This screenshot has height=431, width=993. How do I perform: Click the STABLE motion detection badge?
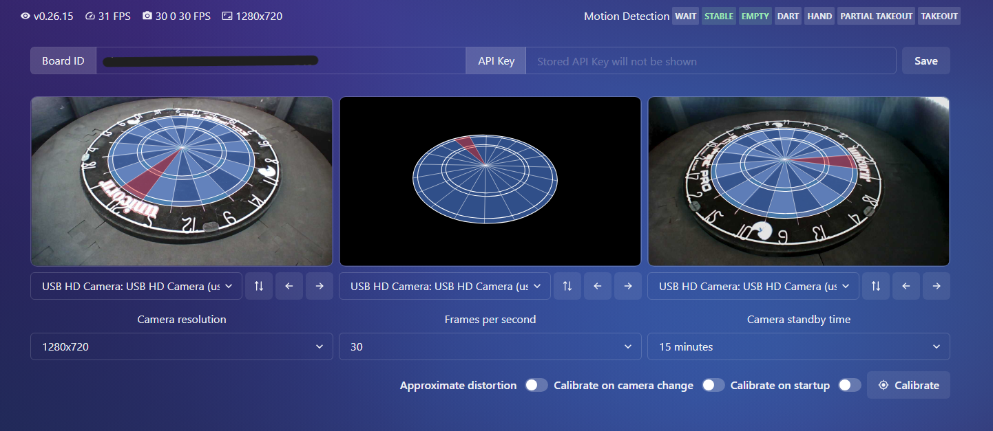click(x=719, y=16)
